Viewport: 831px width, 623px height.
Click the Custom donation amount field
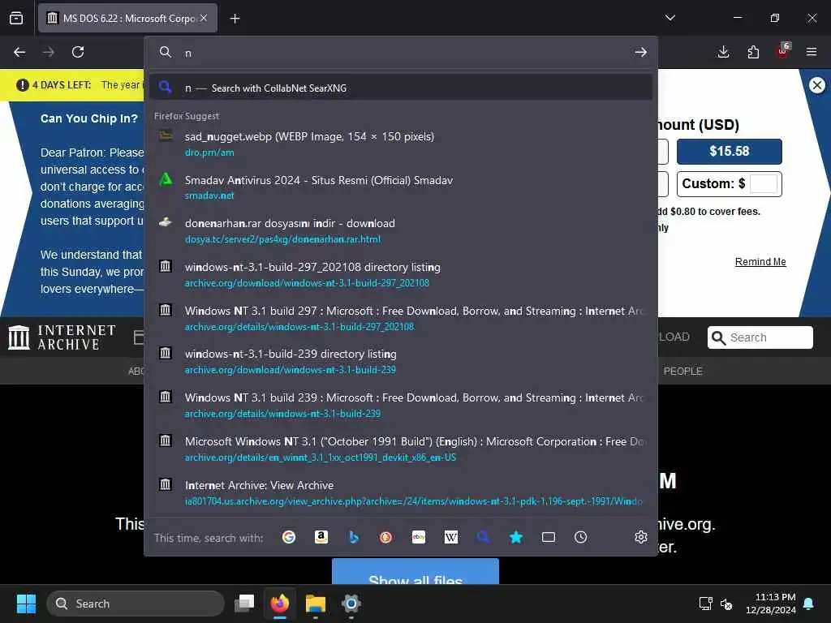pos(764,184)
